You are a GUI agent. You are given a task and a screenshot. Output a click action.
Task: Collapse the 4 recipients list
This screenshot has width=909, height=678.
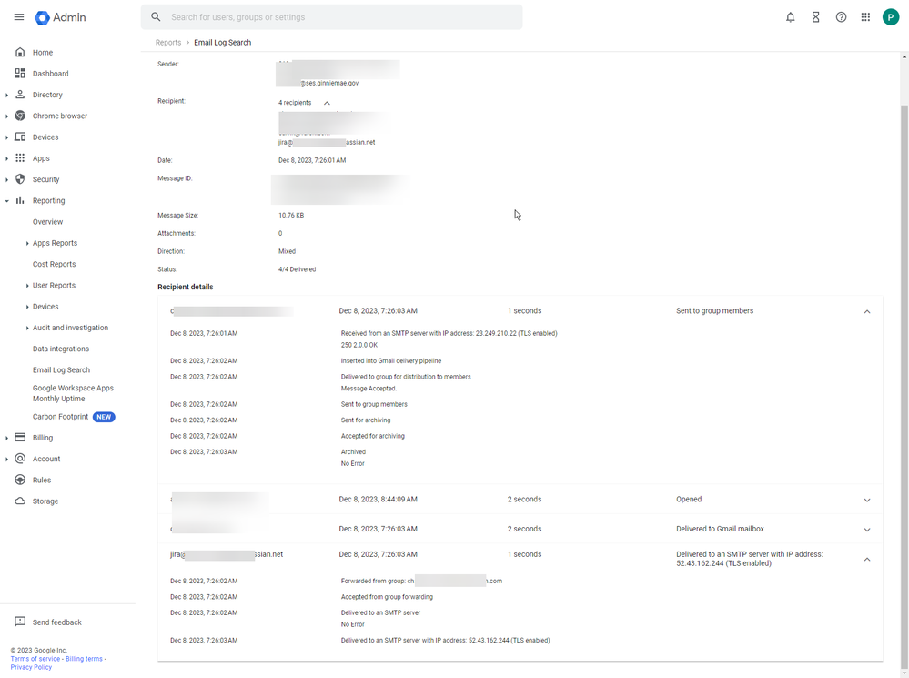(327, 103)
